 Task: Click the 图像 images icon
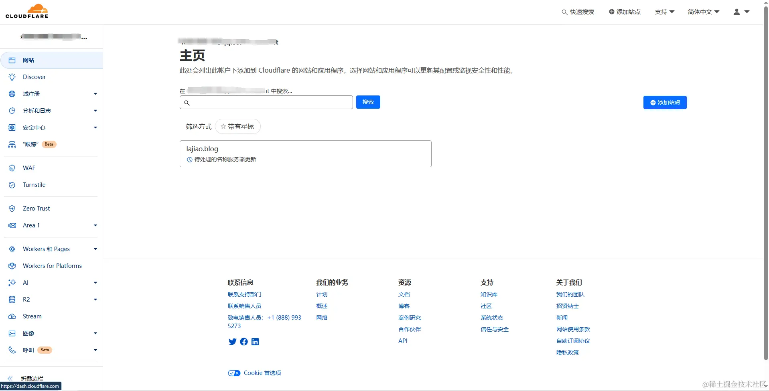(12, 333)
